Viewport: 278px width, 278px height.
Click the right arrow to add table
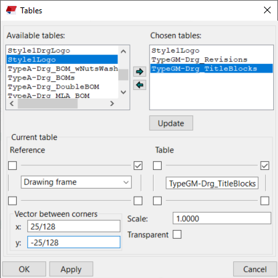tap(140, 71)
